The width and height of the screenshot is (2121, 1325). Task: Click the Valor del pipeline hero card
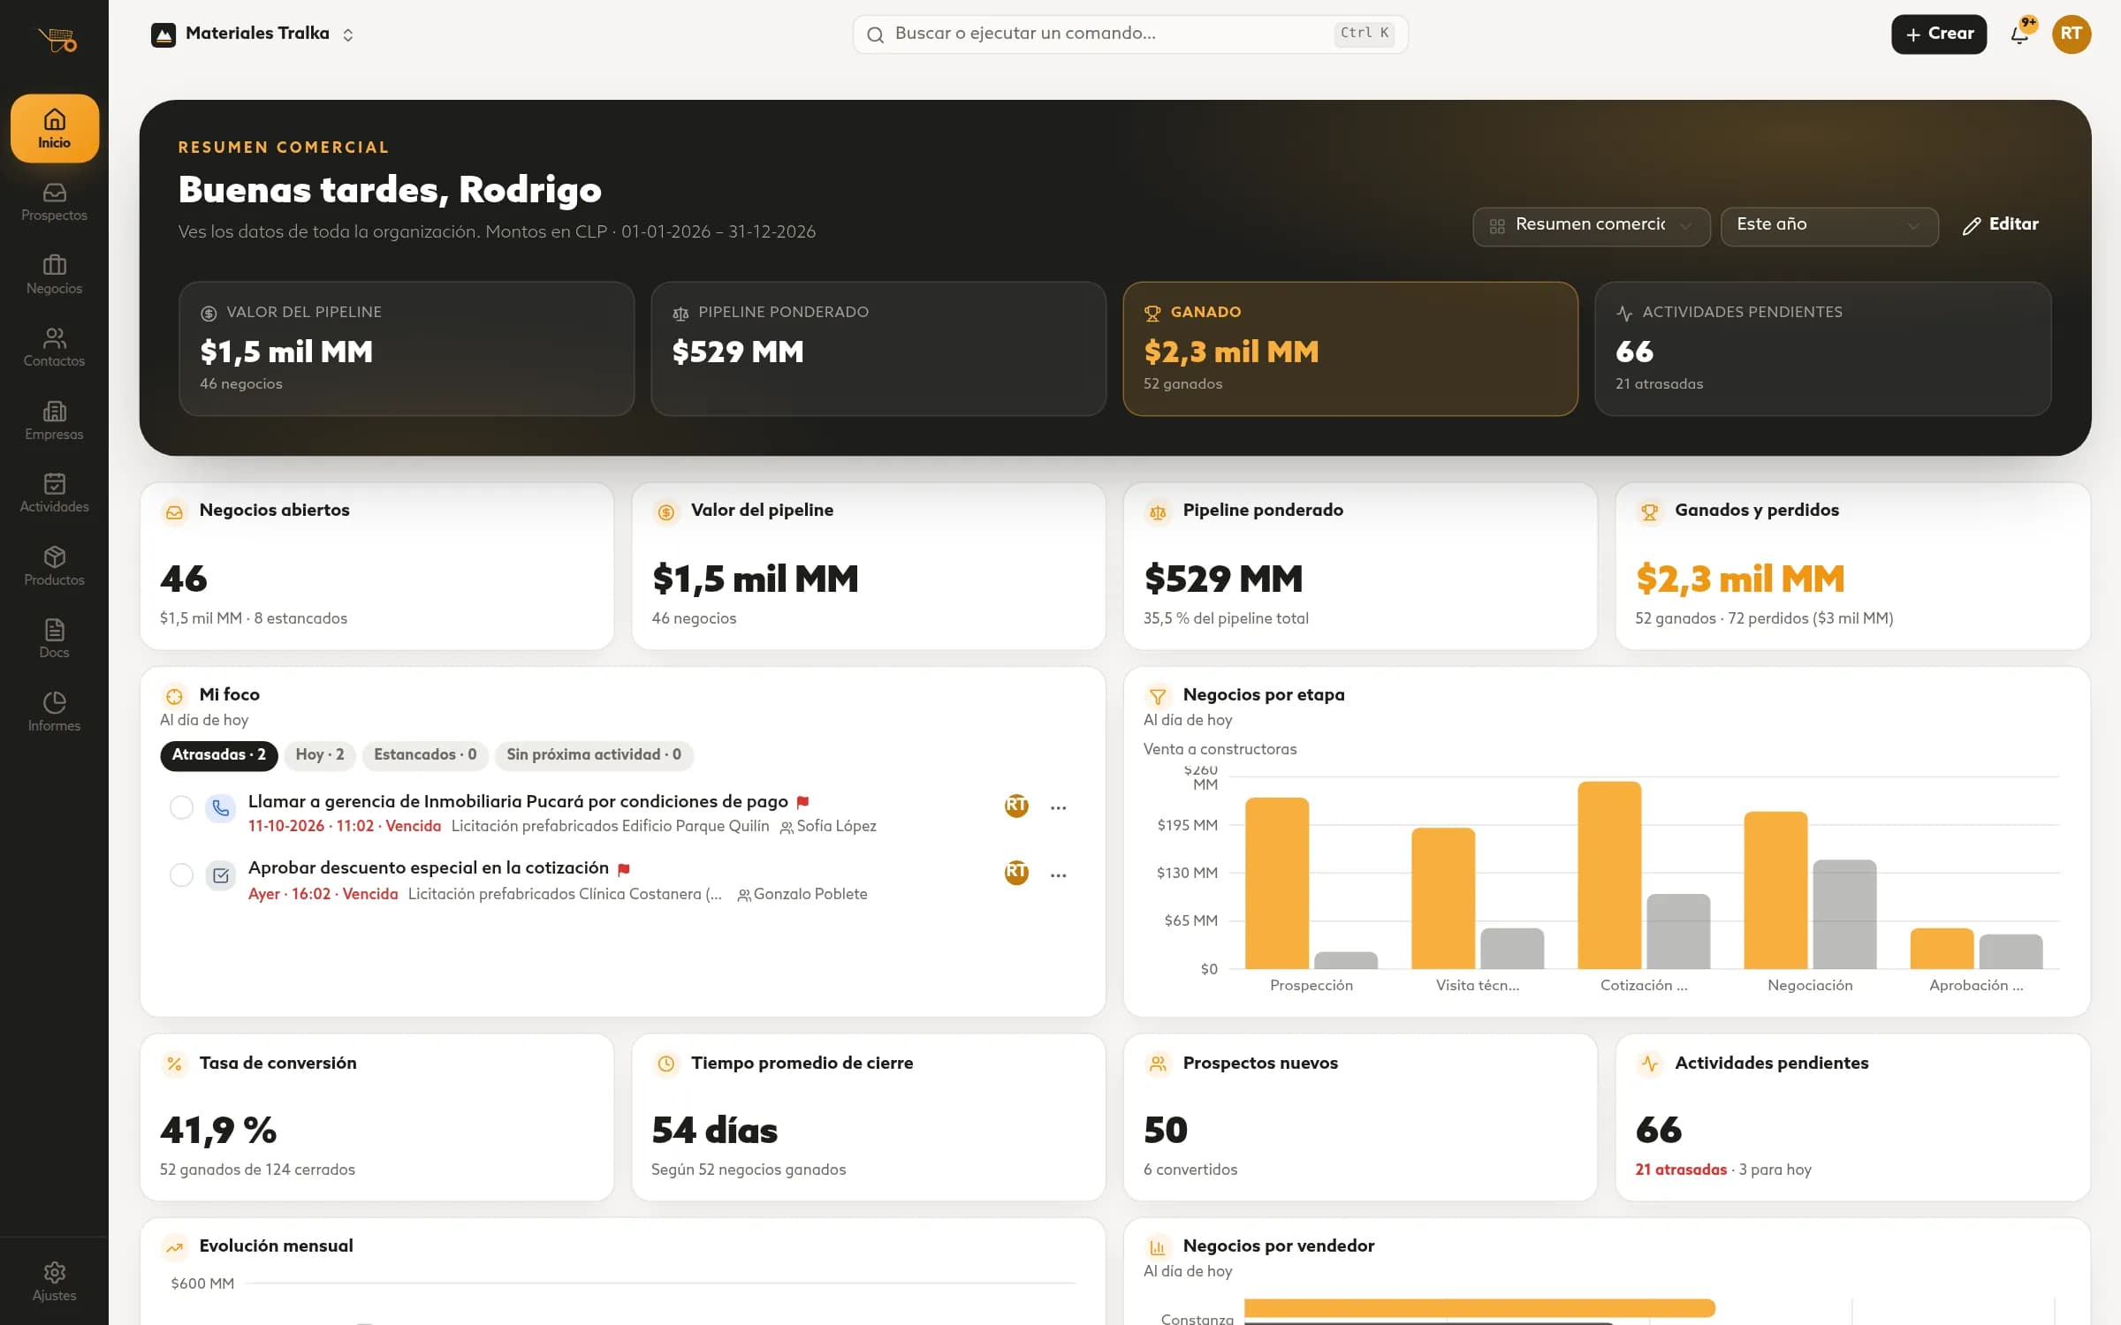pyautogui.click(x=407, y=349)
